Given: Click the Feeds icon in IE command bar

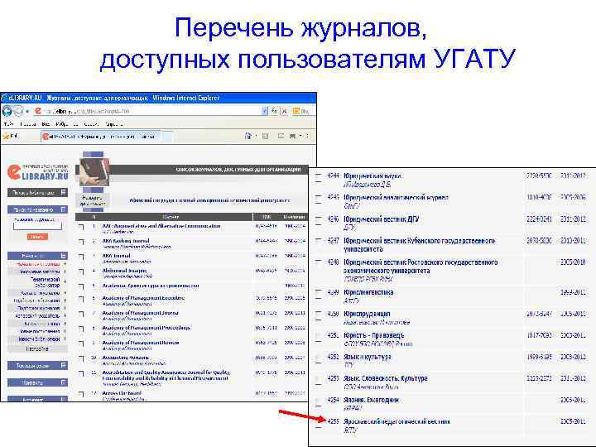Looking at the screenshot, I should click(x=266, y=136).
